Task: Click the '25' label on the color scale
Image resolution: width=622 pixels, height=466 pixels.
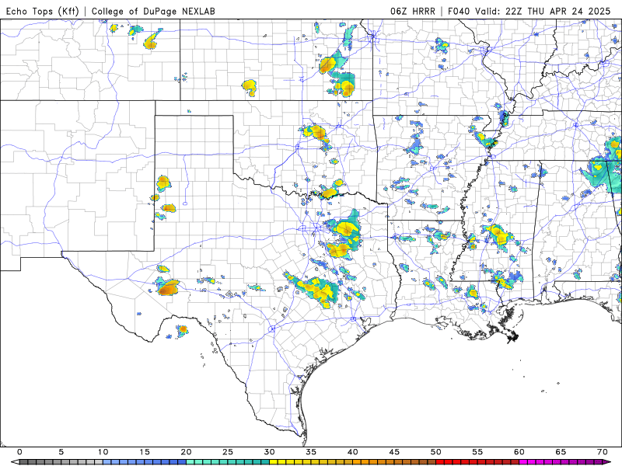Action: tap(228, 451)
